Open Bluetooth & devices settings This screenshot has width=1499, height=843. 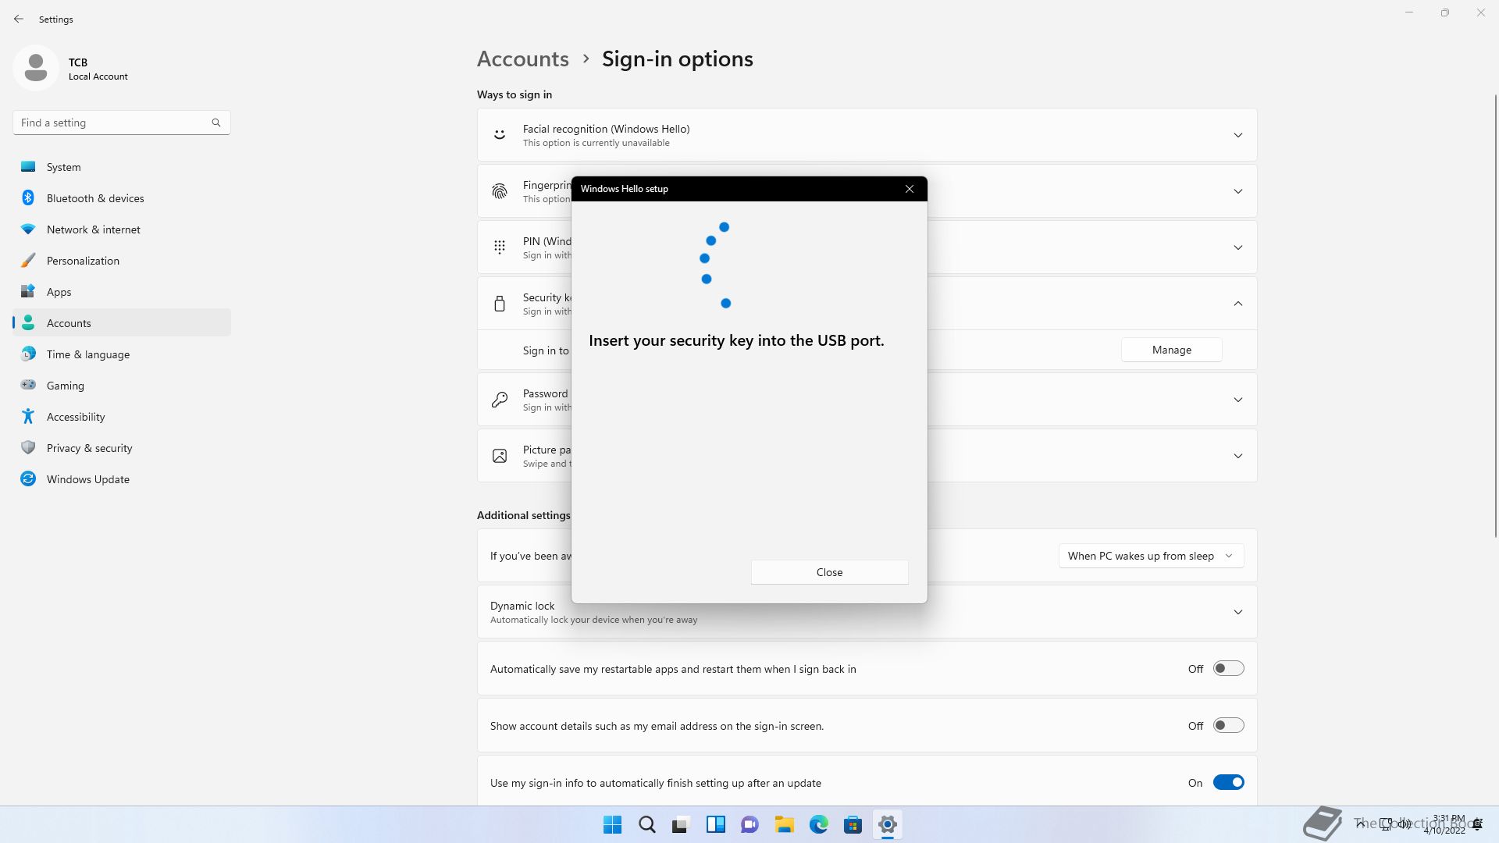coord(122,198)
